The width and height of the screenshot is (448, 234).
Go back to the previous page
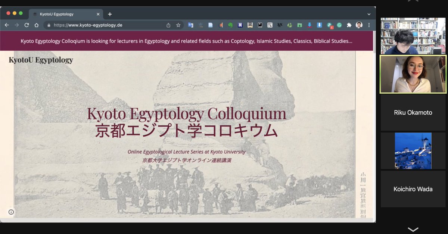click(7, 25)
